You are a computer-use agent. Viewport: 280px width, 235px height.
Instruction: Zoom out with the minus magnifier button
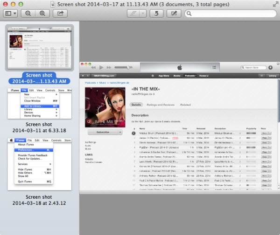28,13
